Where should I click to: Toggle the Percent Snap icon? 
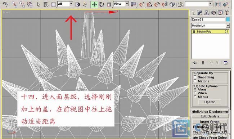click(x=157, y=4)
